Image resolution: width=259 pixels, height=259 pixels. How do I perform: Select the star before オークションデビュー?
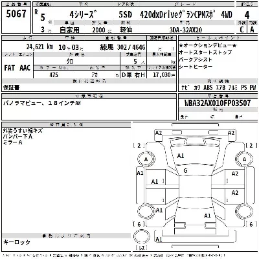(x=181, y=45)
